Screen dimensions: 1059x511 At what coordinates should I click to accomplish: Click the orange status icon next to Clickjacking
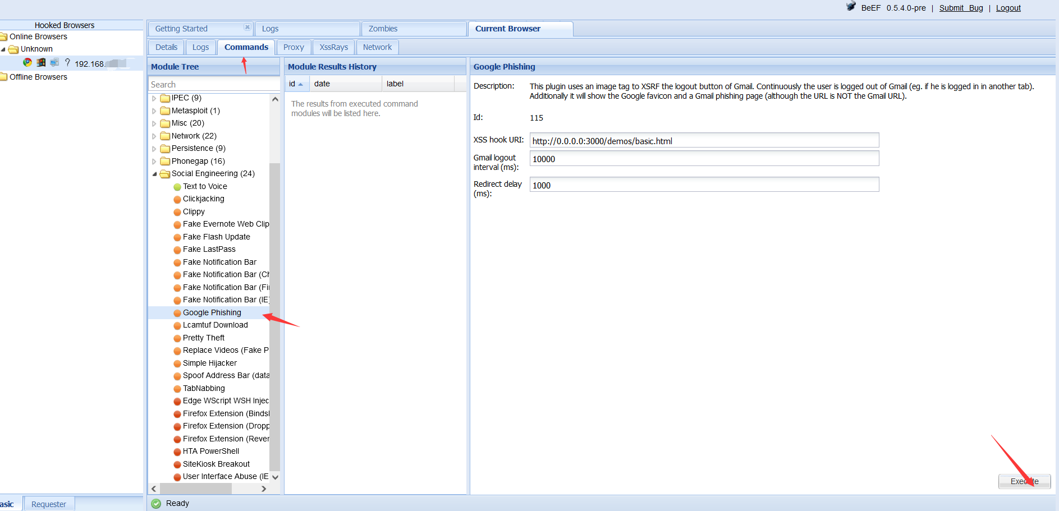point(177,199)
